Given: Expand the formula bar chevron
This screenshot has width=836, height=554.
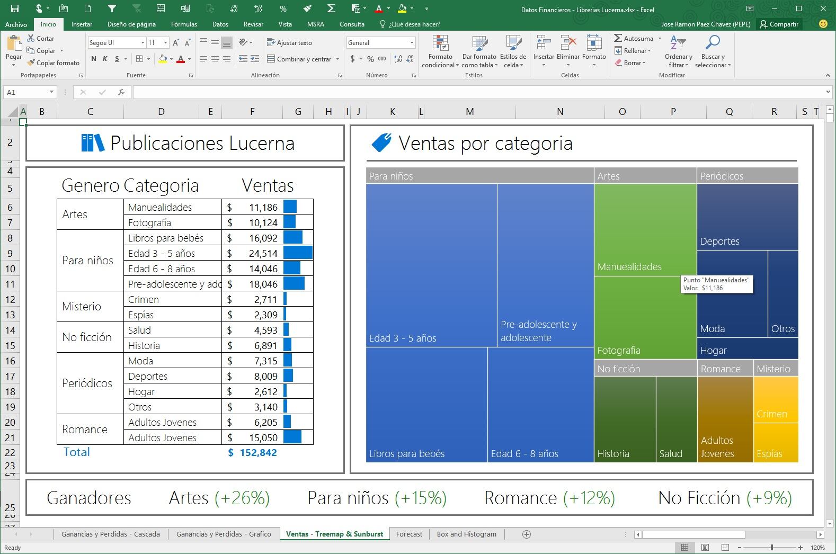Looking at the screenshot, I should pyautogui.click(x=828, y=92).
